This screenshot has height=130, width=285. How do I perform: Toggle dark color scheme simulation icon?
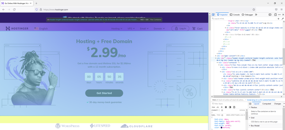pyautogui.click(x=230, y=107)
